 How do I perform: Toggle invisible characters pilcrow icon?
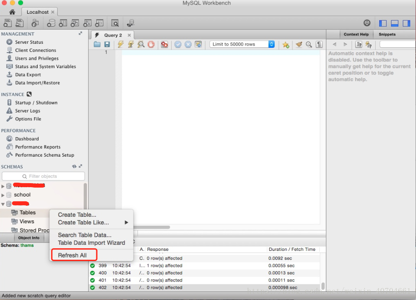pos(319,44)
